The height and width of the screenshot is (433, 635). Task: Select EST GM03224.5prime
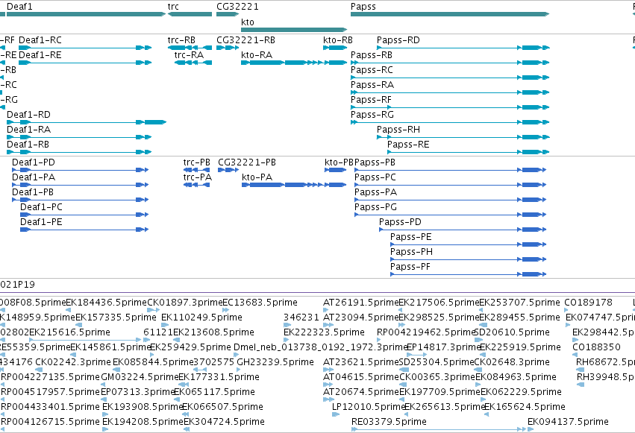pos(140,378)
